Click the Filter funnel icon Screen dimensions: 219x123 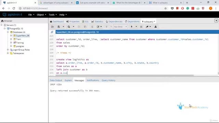click(x=106, y=27)
